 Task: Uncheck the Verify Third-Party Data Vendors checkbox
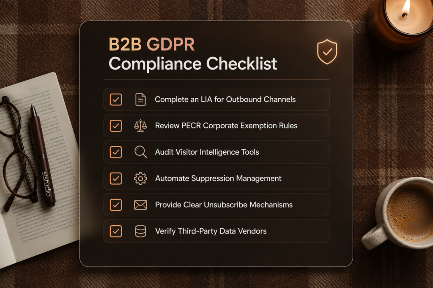pyautogui.click(x=116, y=231)
